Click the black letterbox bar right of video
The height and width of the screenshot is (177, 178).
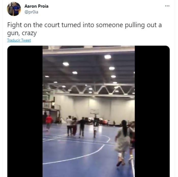point(152,111)
